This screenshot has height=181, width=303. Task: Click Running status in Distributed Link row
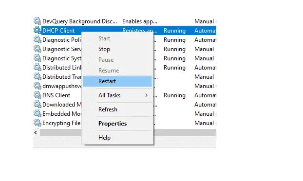(174, 68)
